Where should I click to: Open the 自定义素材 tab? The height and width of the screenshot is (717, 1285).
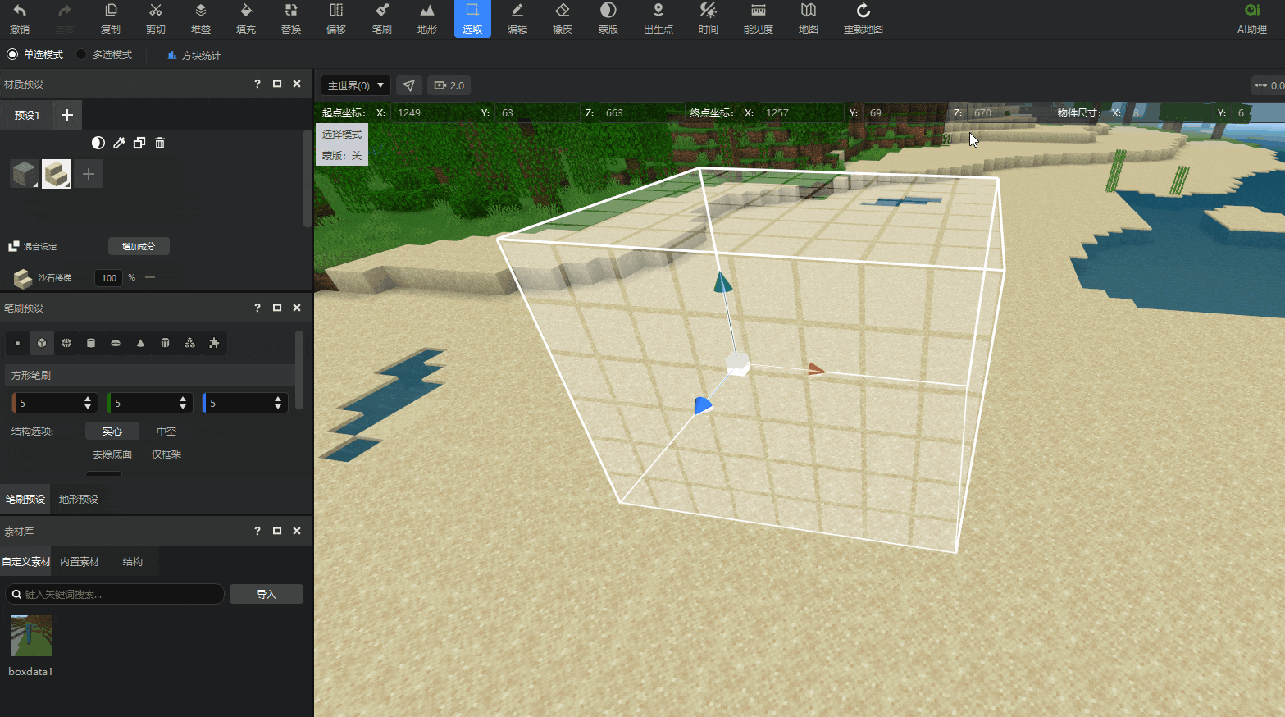click(26, 562)
